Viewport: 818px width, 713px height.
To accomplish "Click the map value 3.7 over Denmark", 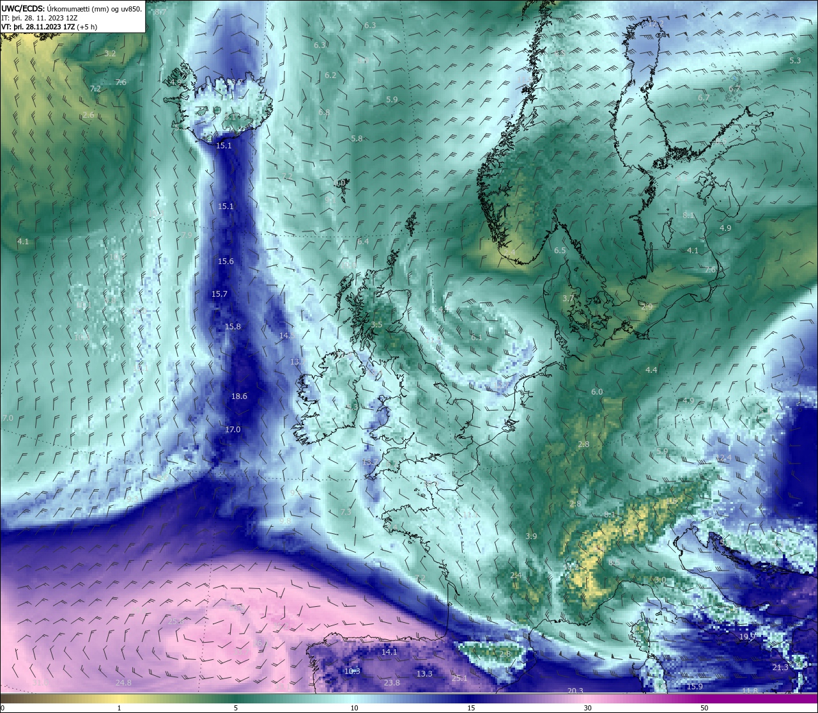I will click(x=568, y=299).
